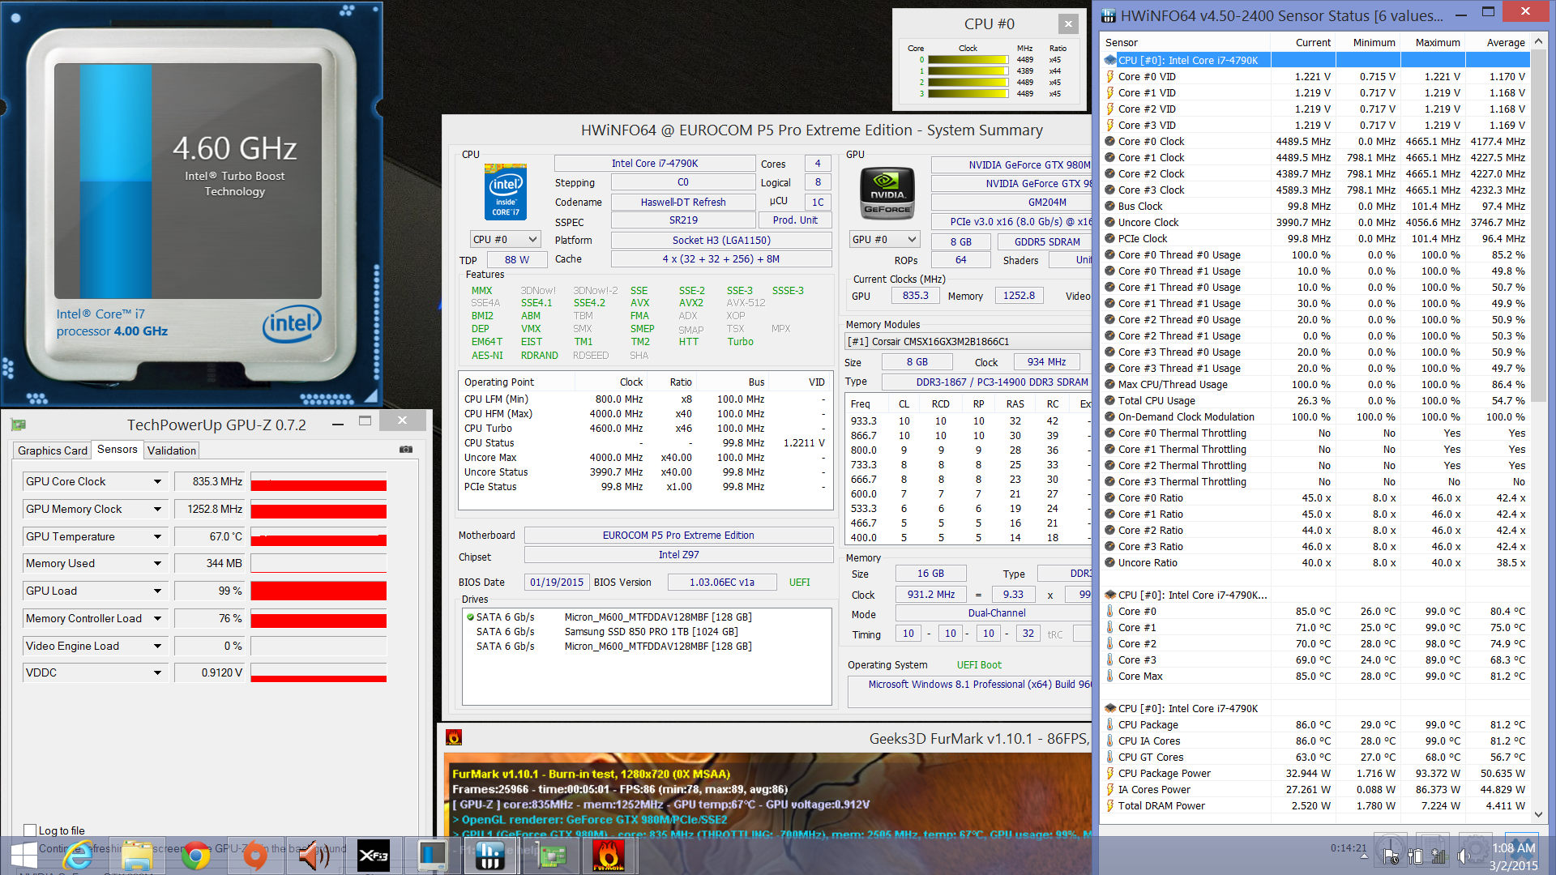Switch to Validation tab in GPU-Z

click(172, 450)
